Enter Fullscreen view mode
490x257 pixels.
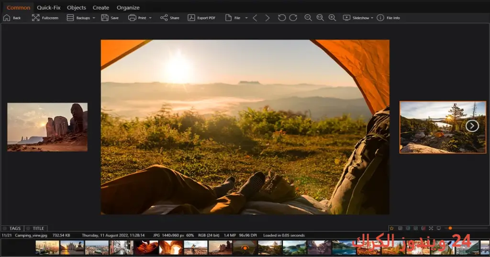(45, 18)
